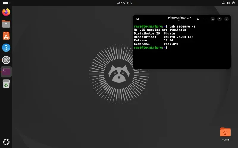Open the Settings gear app in the dock
The image size is (238, 148).
(6, 60)
